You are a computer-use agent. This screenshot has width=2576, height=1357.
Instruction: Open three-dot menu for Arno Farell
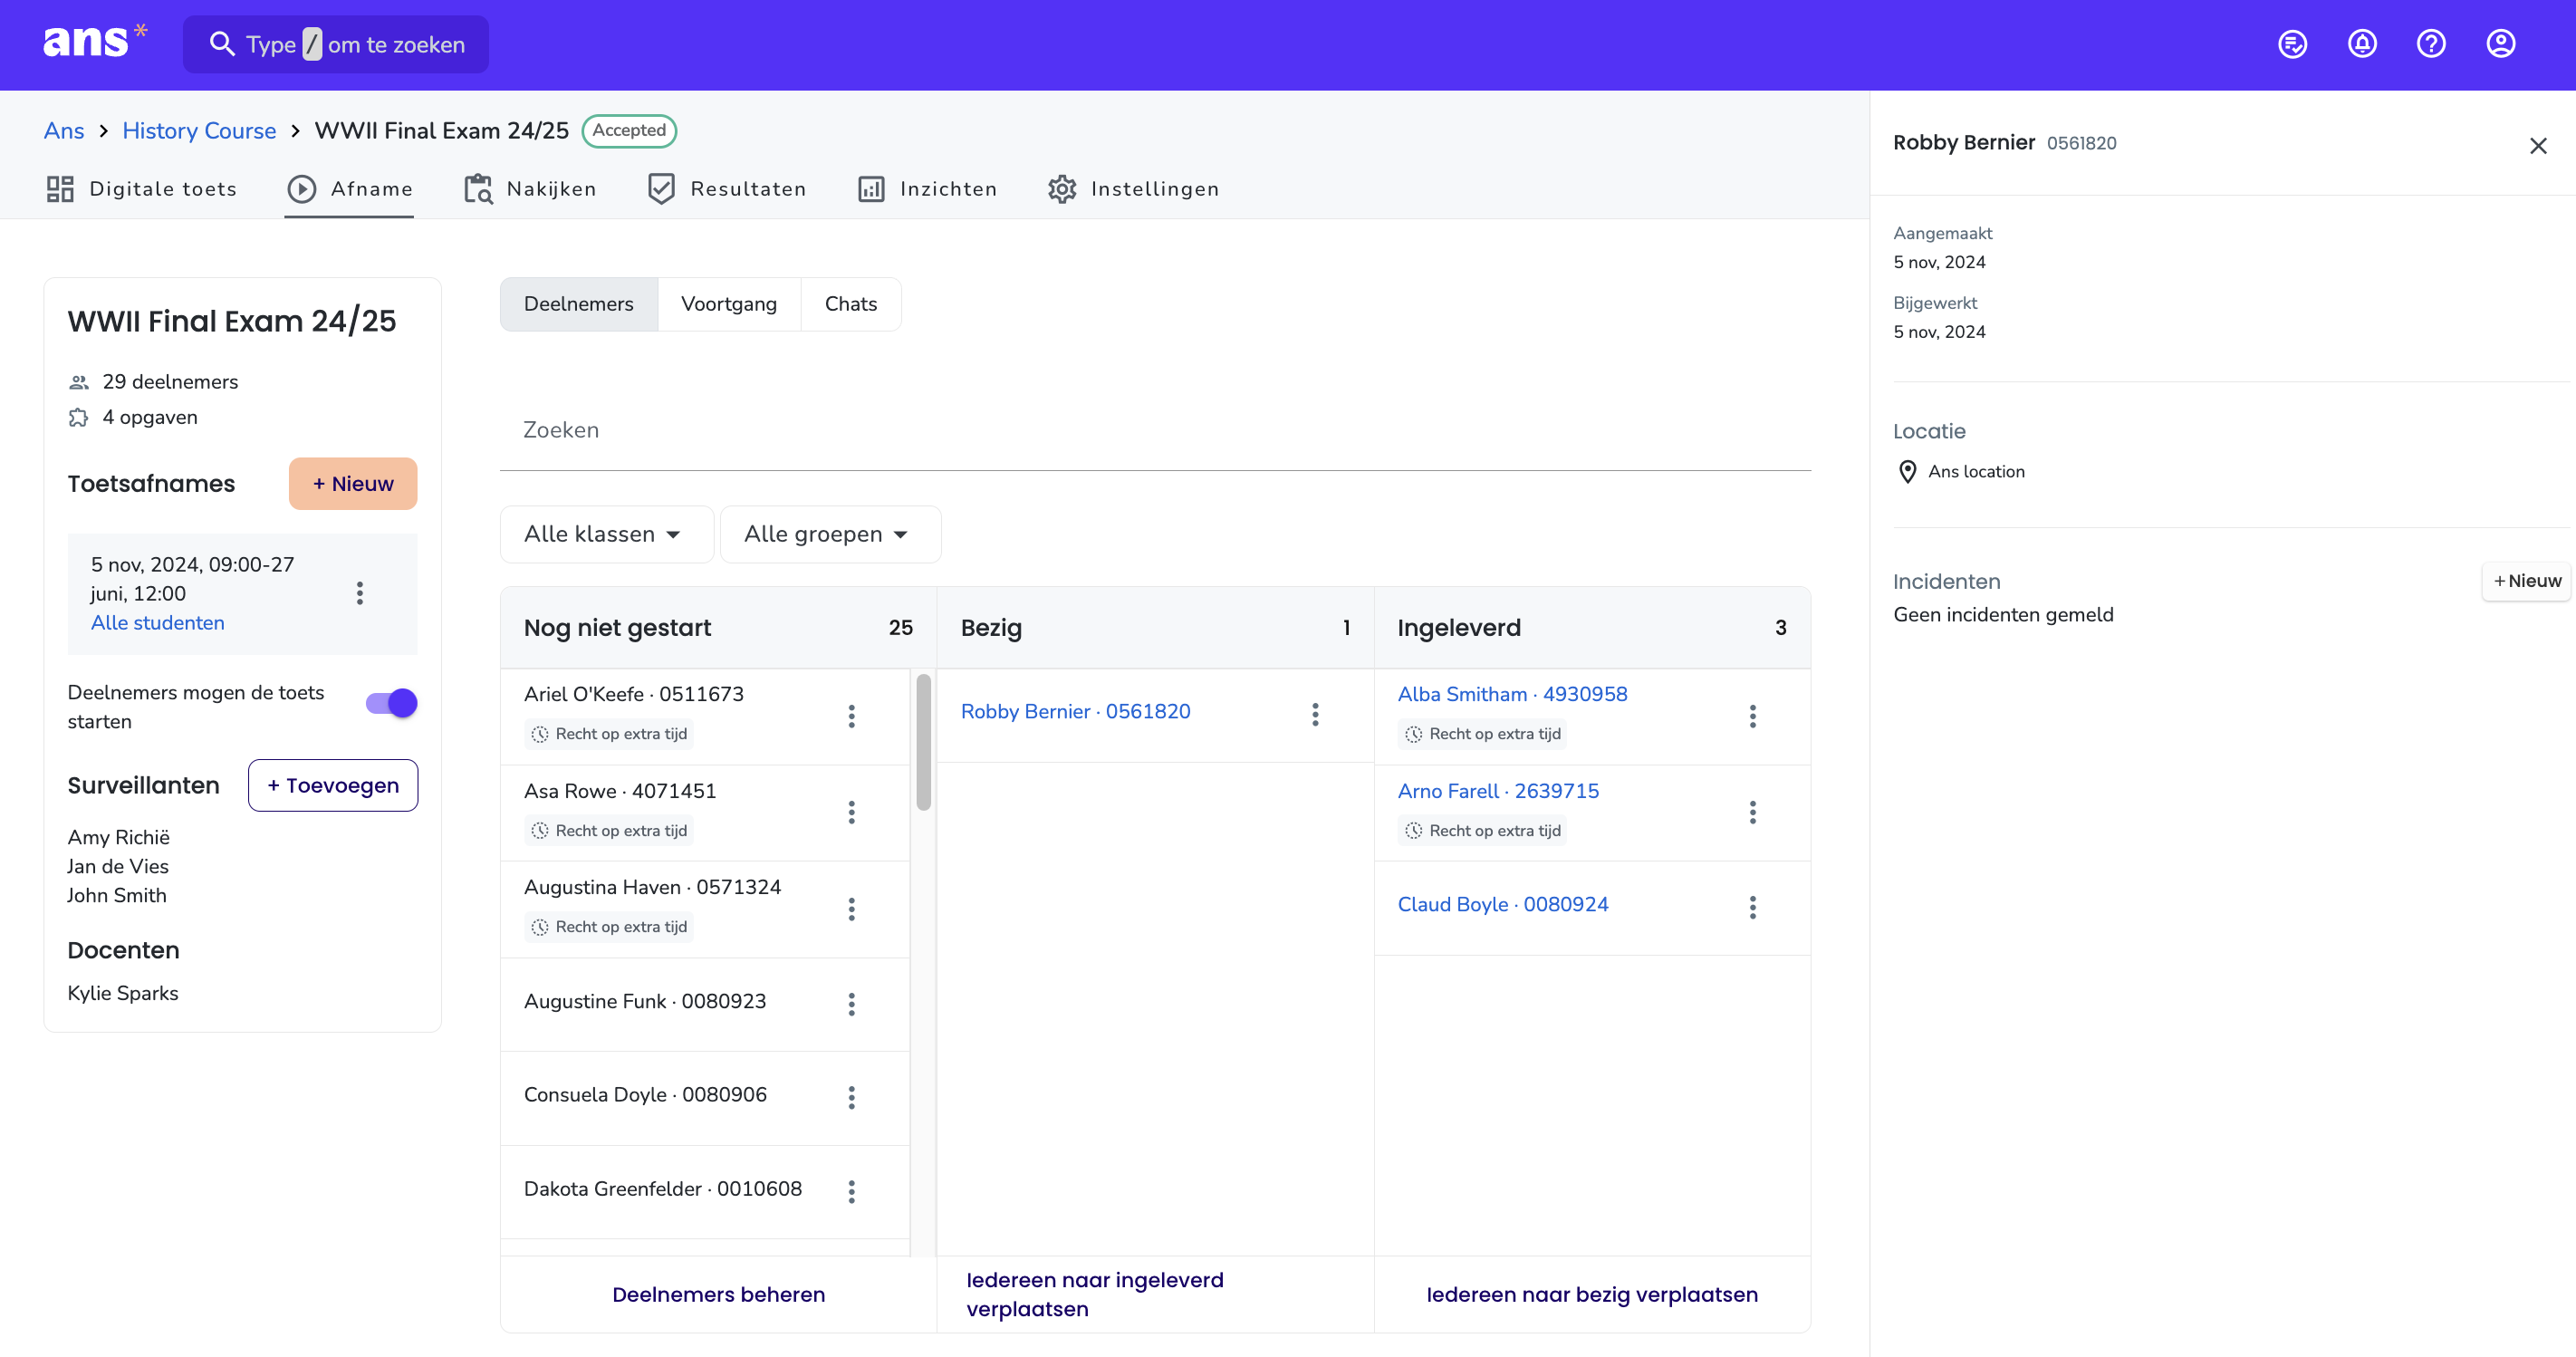tap(1753, 812)
